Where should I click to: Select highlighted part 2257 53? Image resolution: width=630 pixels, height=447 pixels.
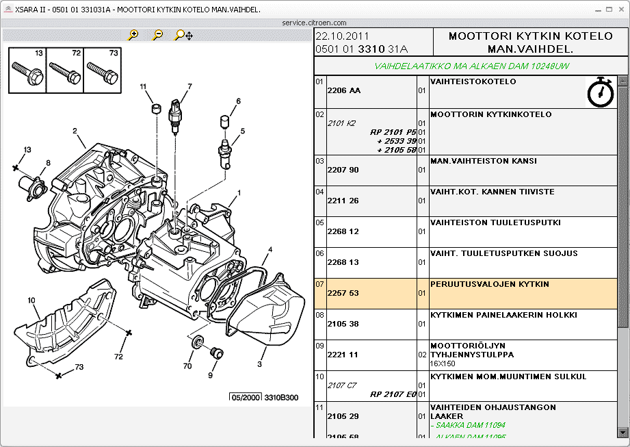pyautogui.click(x=343, y=293)
